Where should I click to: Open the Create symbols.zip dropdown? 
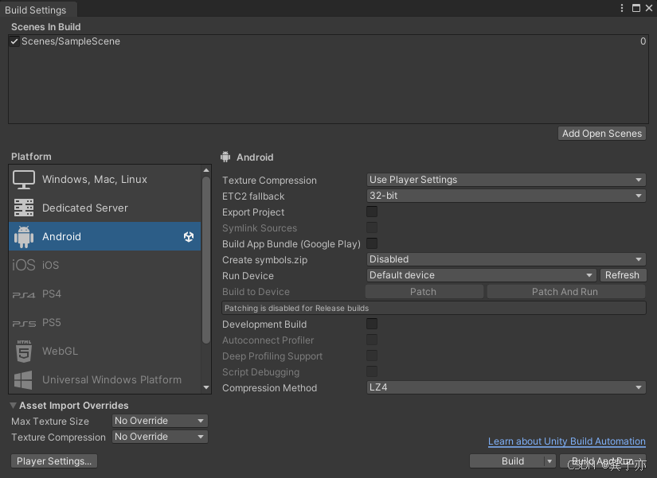506,259
